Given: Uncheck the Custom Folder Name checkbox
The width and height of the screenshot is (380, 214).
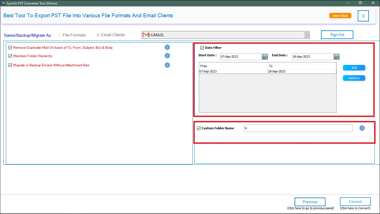Looking at the screenshot, I should pyautogui.click(x=199, y=128).
